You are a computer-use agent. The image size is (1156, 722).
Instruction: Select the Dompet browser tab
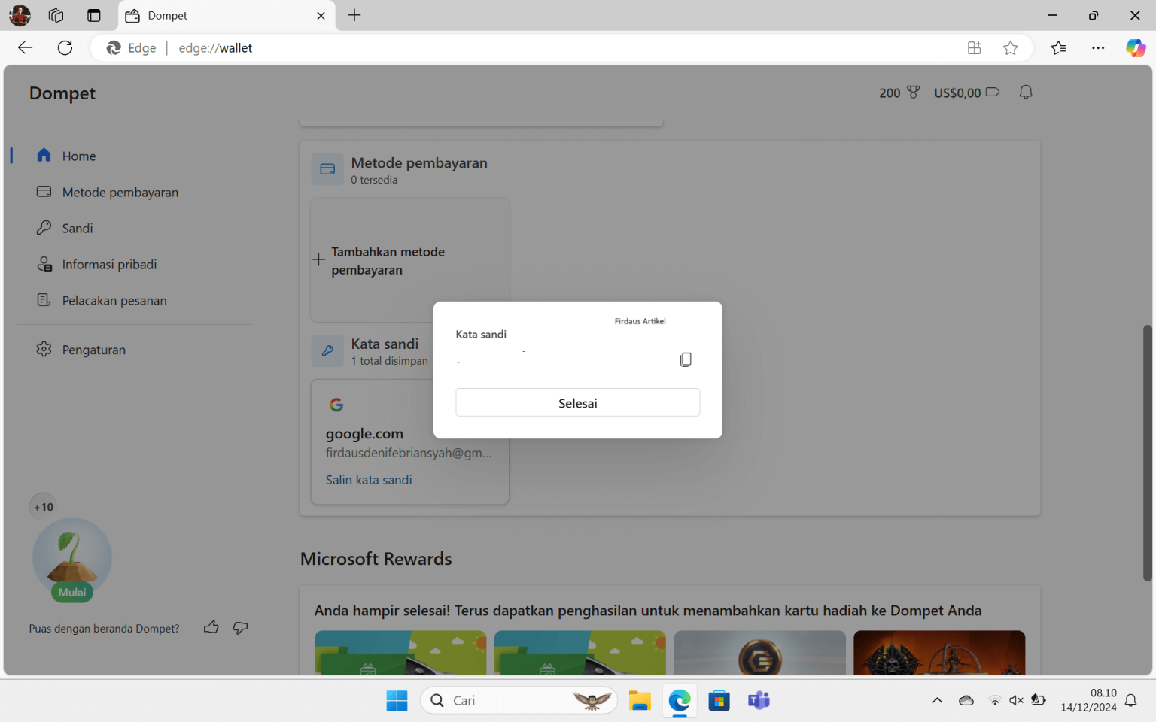tap(226, 15)
